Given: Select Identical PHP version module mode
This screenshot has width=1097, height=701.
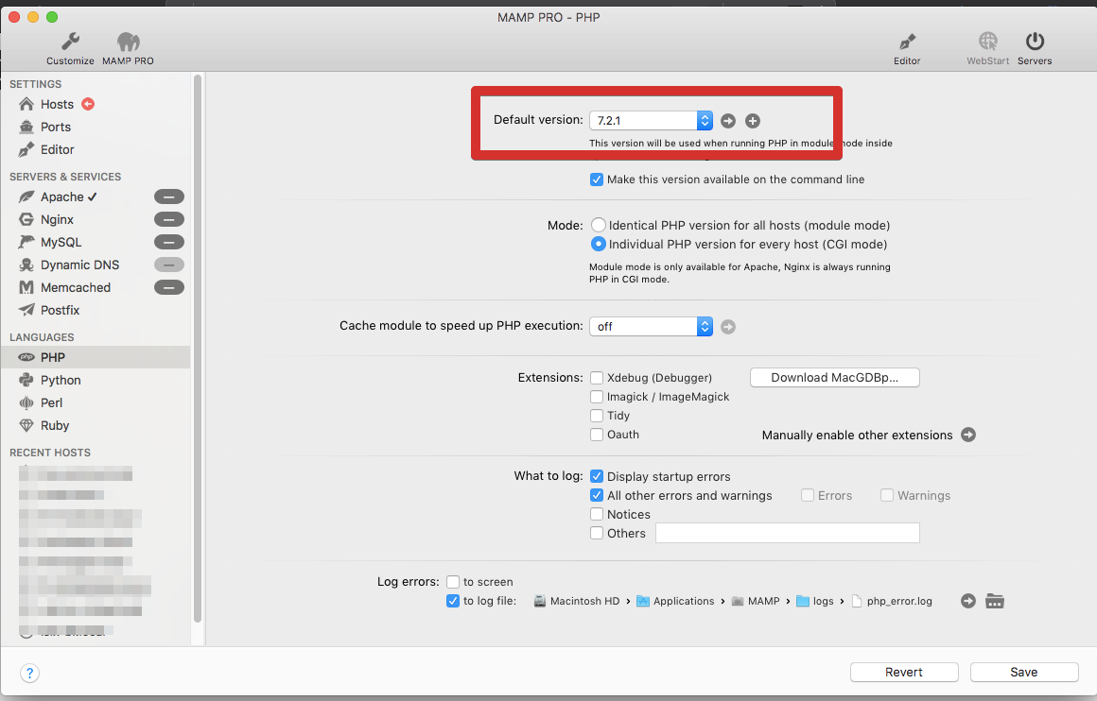Looking at the screenshot, I should tap(599, 225).
